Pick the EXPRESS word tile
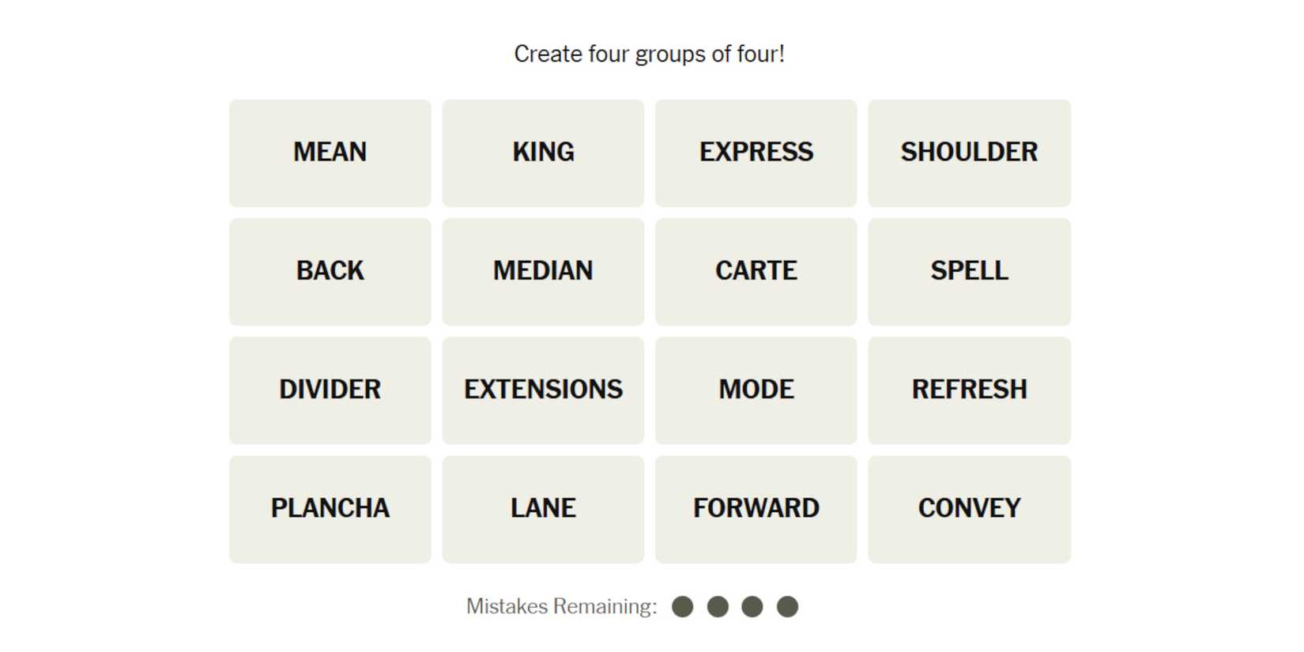The width and height of the screenshot is (1304, 652). pyautogui.click(x=756, y=153)
